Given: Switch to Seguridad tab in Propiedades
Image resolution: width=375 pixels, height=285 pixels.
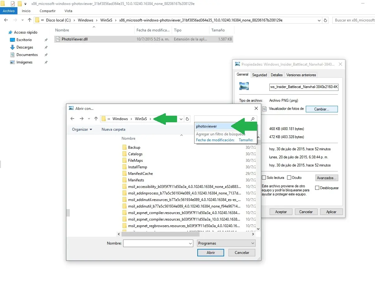Looking at the screenshot, I should coord(259,75).
